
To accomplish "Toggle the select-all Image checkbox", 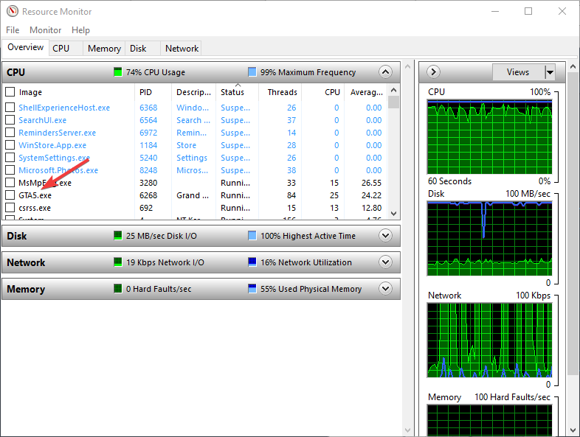I will coord(10,91).
